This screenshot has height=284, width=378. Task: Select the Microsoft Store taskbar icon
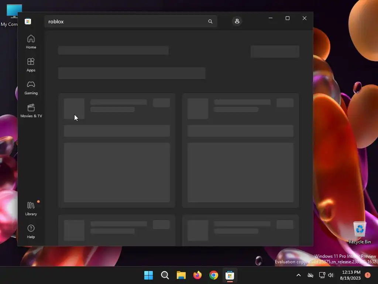click(230, 275)
